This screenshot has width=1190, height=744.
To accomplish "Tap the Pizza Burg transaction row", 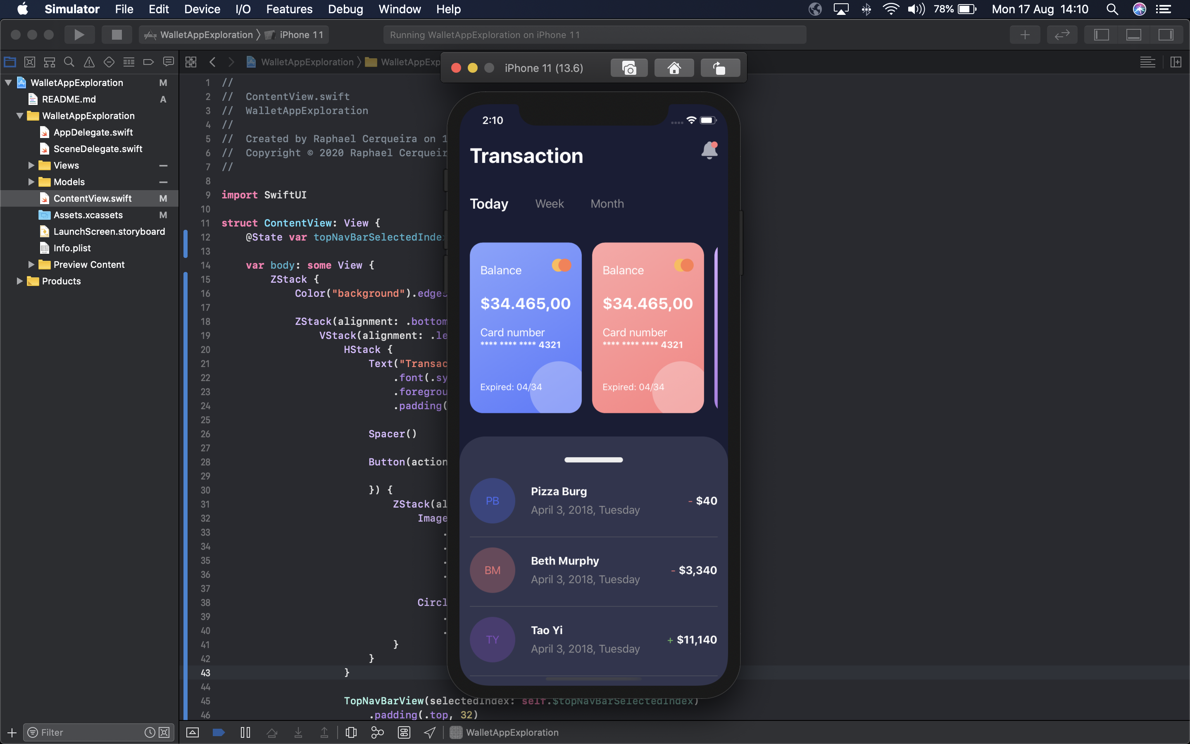I will click(593, 501).
